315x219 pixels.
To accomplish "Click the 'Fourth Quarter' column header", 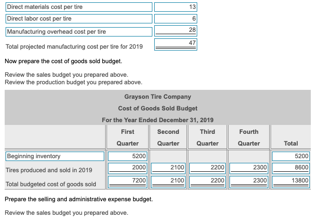I will tap(249, 138).
